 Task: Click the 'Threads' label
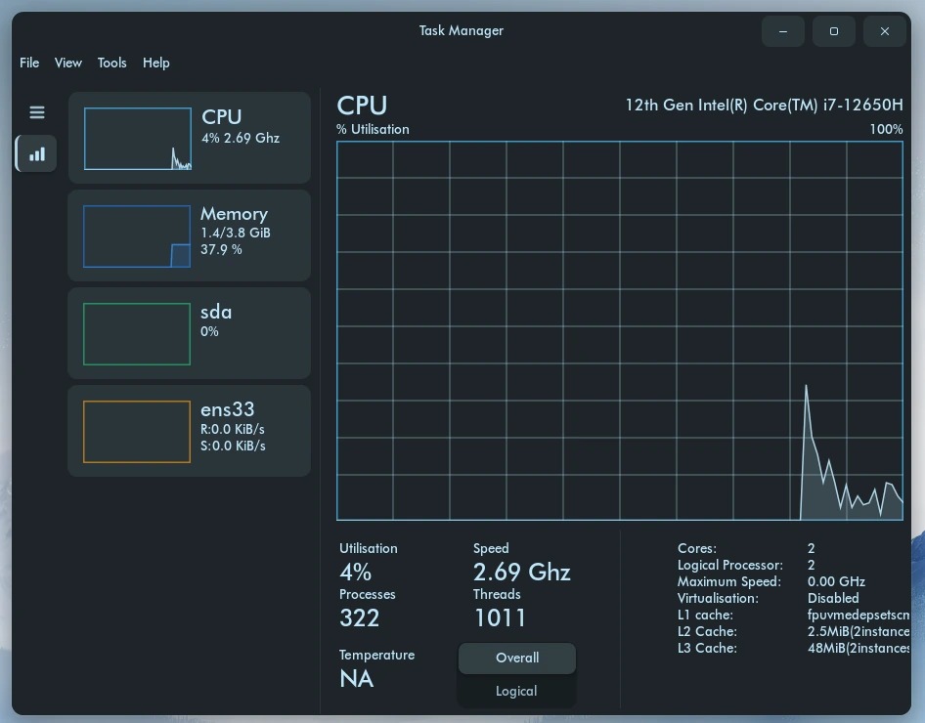[497, 594]
